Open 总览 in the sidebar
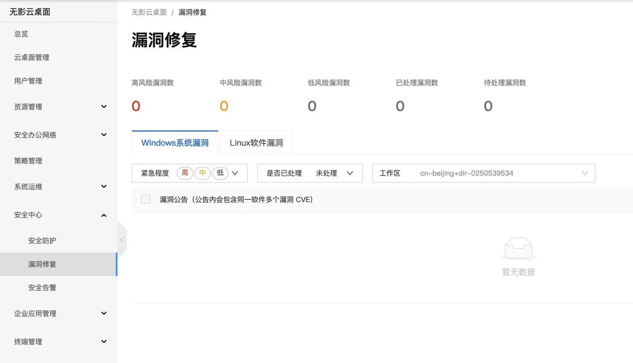The height and width of the screenshot is (363, 633). coord(59,34)
